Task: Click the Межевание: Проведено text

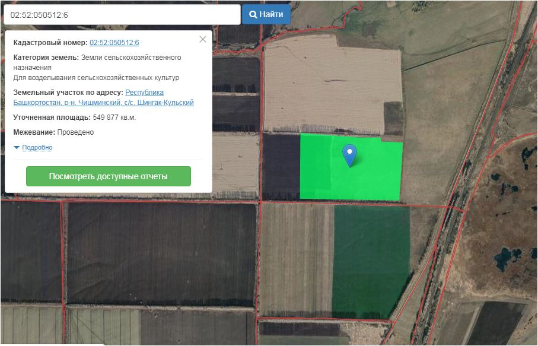Action: pos(53,132)
